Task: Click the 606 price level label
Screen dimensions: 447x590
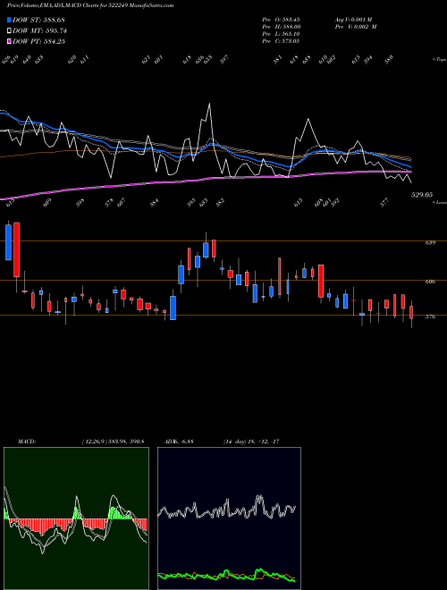Action: (x=430, y=282)
